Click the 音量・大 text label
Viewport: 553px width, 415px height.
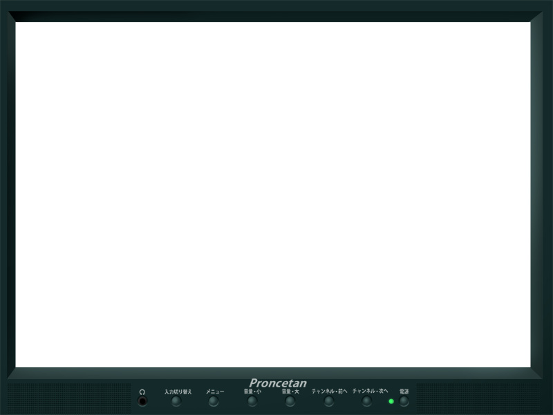coord(290,391)
